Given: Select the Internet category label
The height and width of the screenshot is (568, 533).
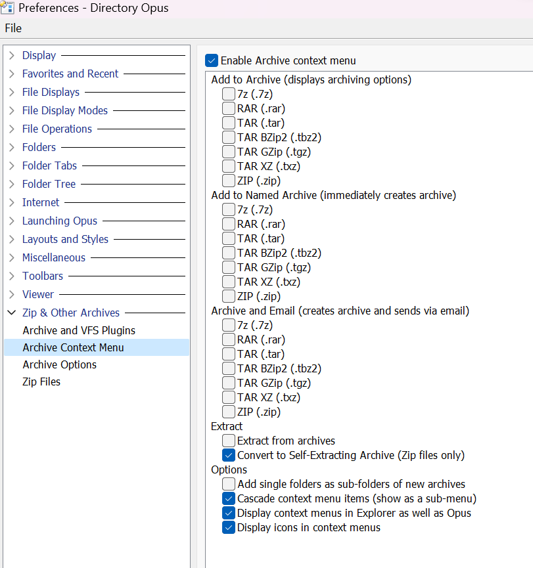Looking at the screenshot, I should point(41,202).
